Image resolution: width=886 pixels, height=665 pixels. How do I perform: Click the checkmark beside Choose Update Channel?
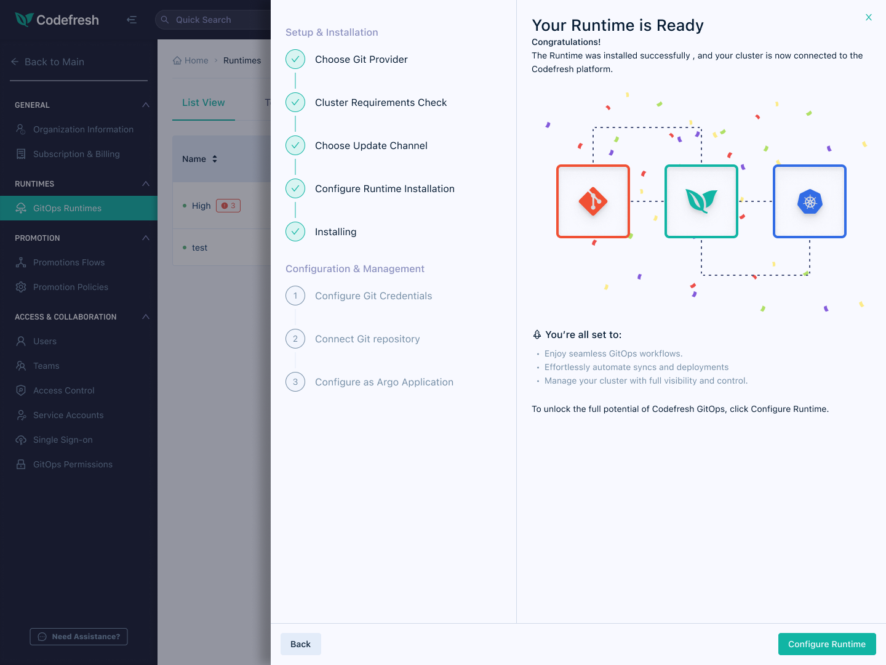(295, 145)
